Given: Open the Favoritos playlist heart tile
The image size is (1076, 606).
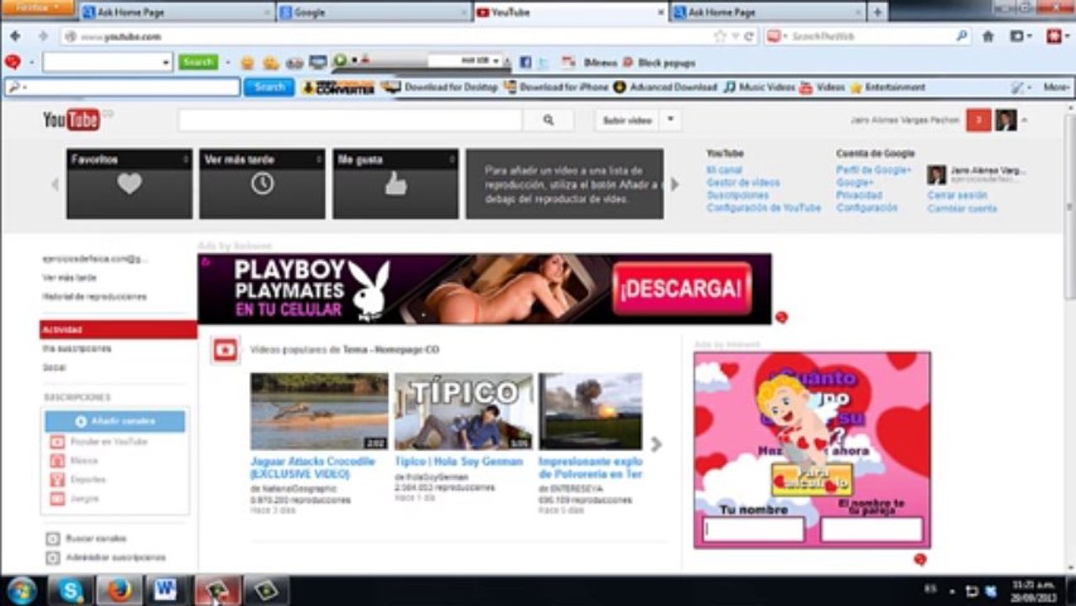Looking at the screenshot, I should click(x=130, y=183).
